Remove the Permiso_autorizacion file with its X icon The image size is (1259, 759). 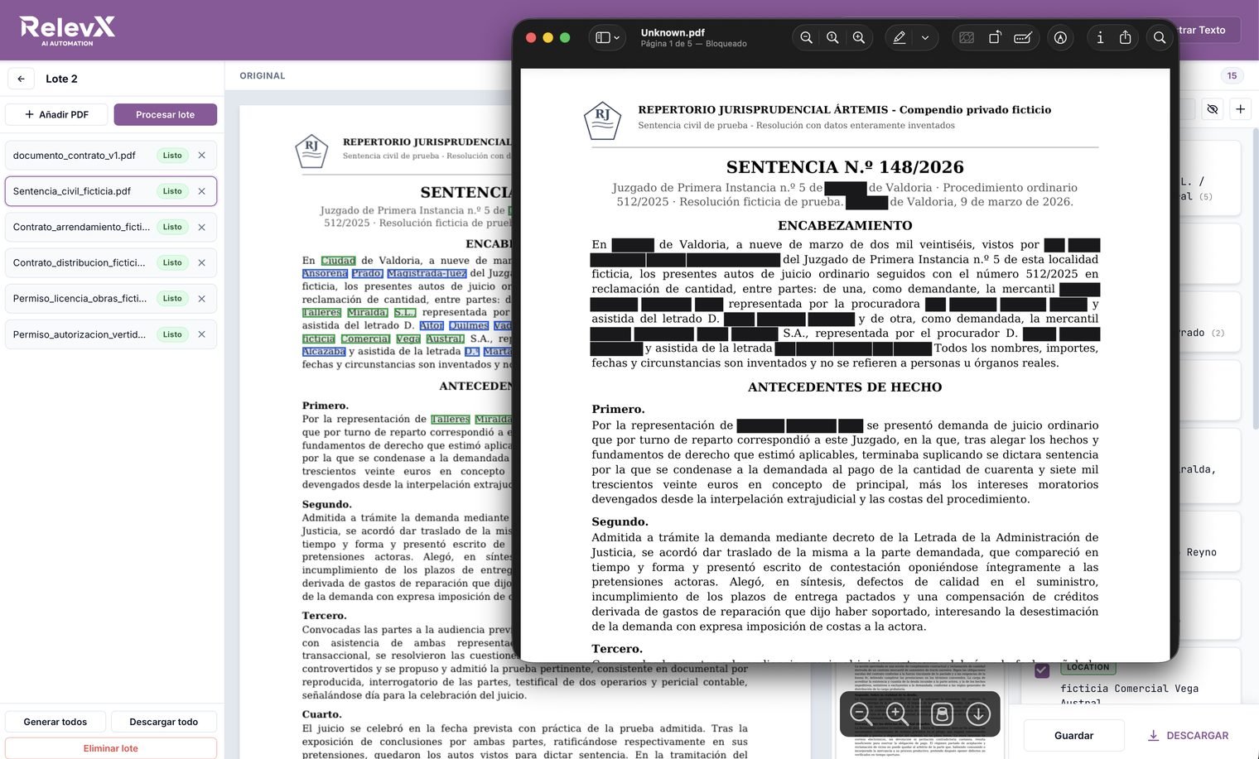201,334
